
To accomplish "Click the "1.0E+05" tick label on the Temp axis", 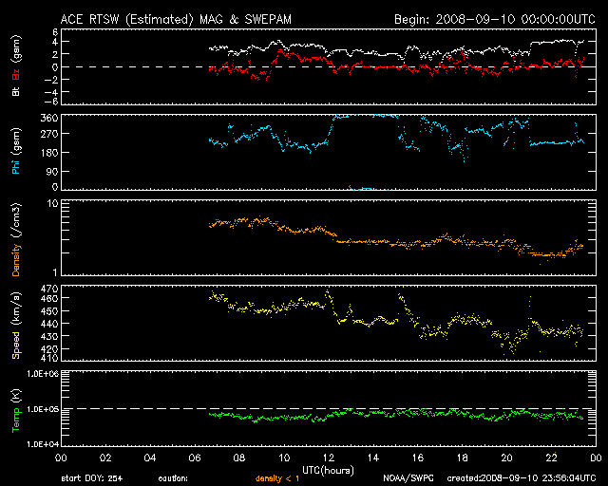I will (43, 409).
